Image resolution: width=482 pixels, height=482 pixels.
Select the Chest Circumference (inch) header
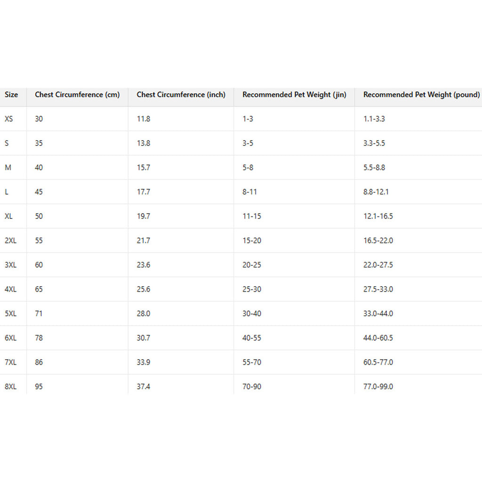pyautogui.click(x=181, y=95)
